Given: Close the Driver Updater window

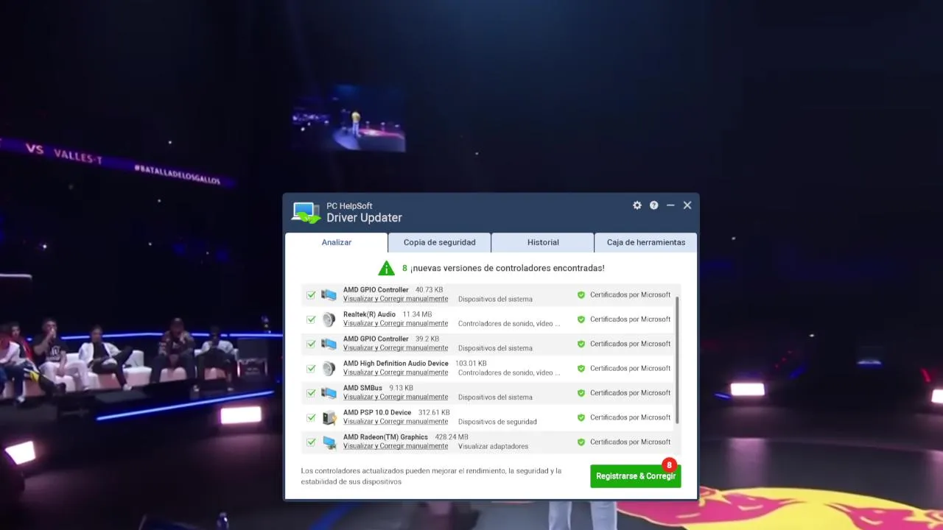Looking at the screenshot, I should click(x=687, y=205).
